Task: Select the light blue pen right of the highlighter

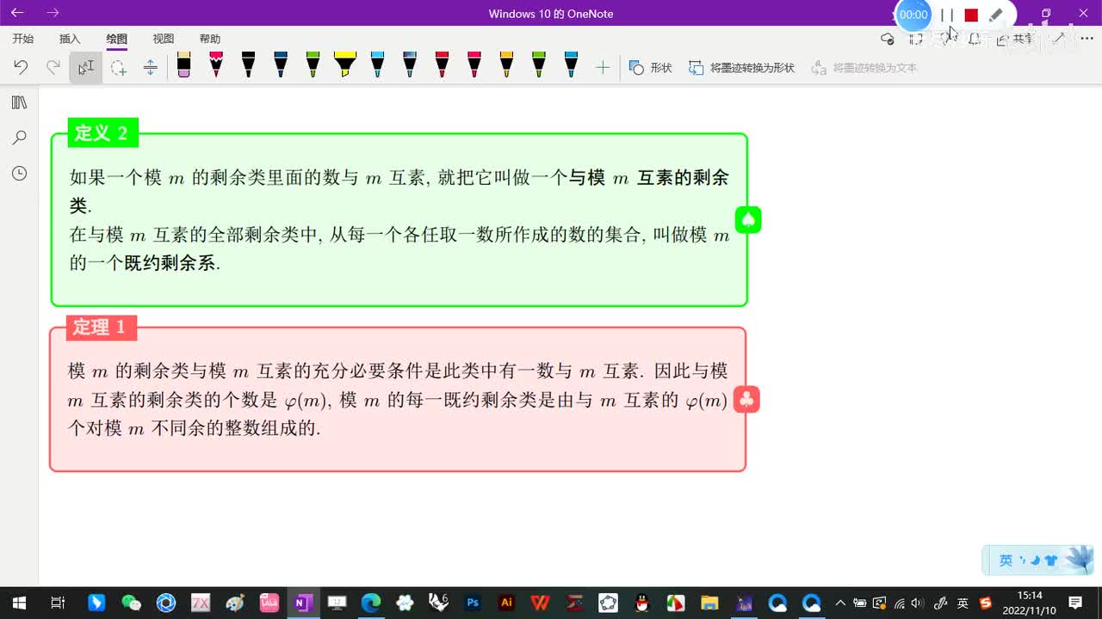Action: click(377, 64)
